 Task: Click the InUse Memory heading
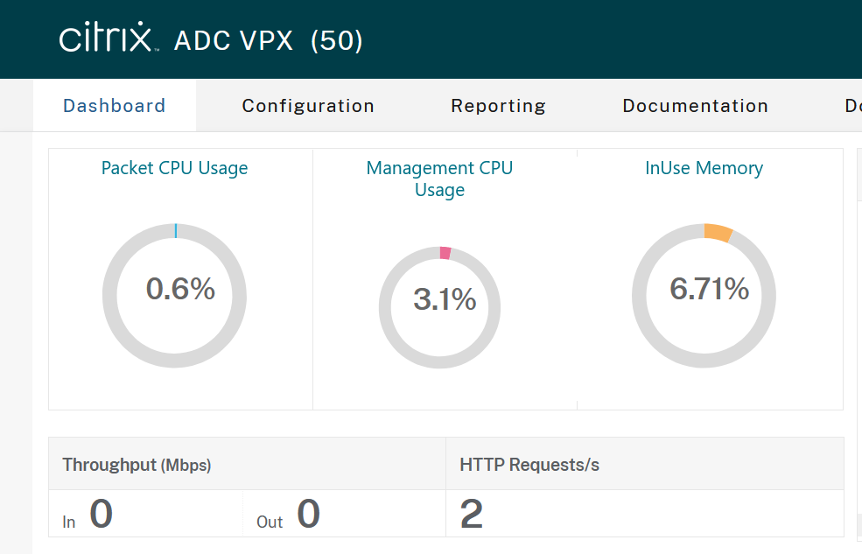(704, 168)
